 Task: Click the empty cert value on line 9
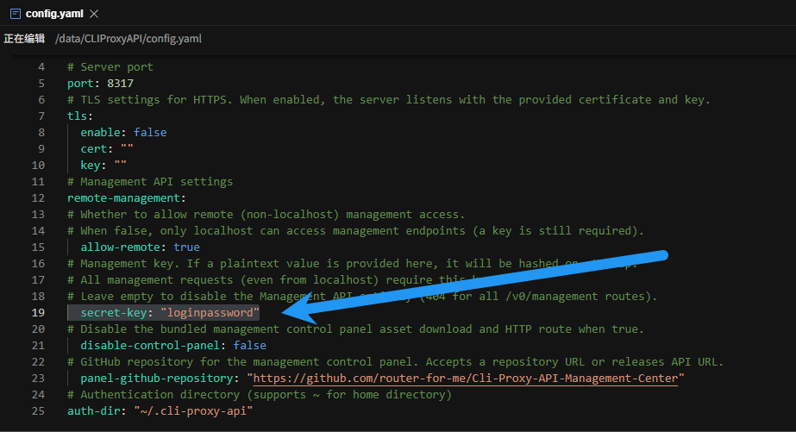(127, 149)
